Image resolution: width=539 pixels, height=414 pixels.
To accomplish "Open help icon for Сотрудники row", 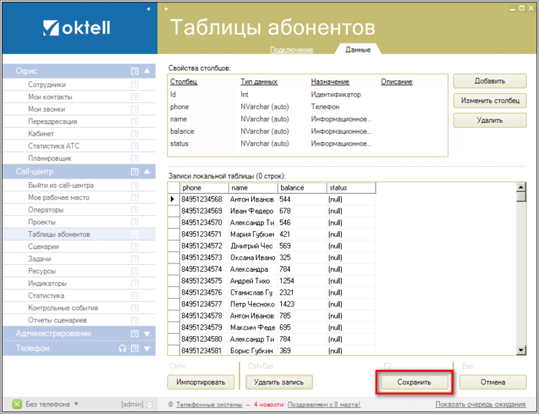I will click(134, 85).
